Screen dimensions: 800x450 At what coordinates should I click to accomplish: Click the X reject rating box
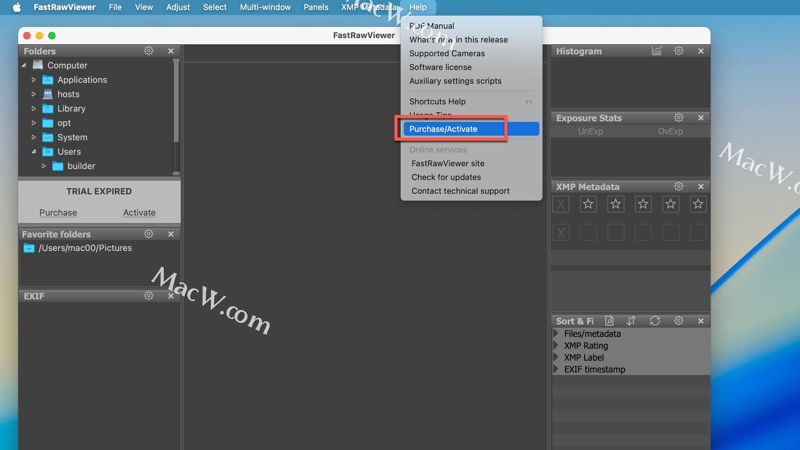pyautogui.click(x=561, y=204)
